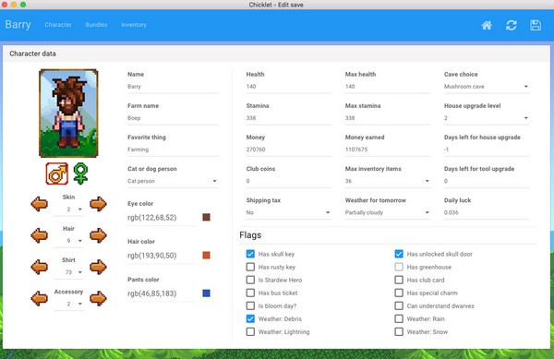This screenshot has width=554, height=359.
Task: Click the next Shirt arrow
Action: 98,267
